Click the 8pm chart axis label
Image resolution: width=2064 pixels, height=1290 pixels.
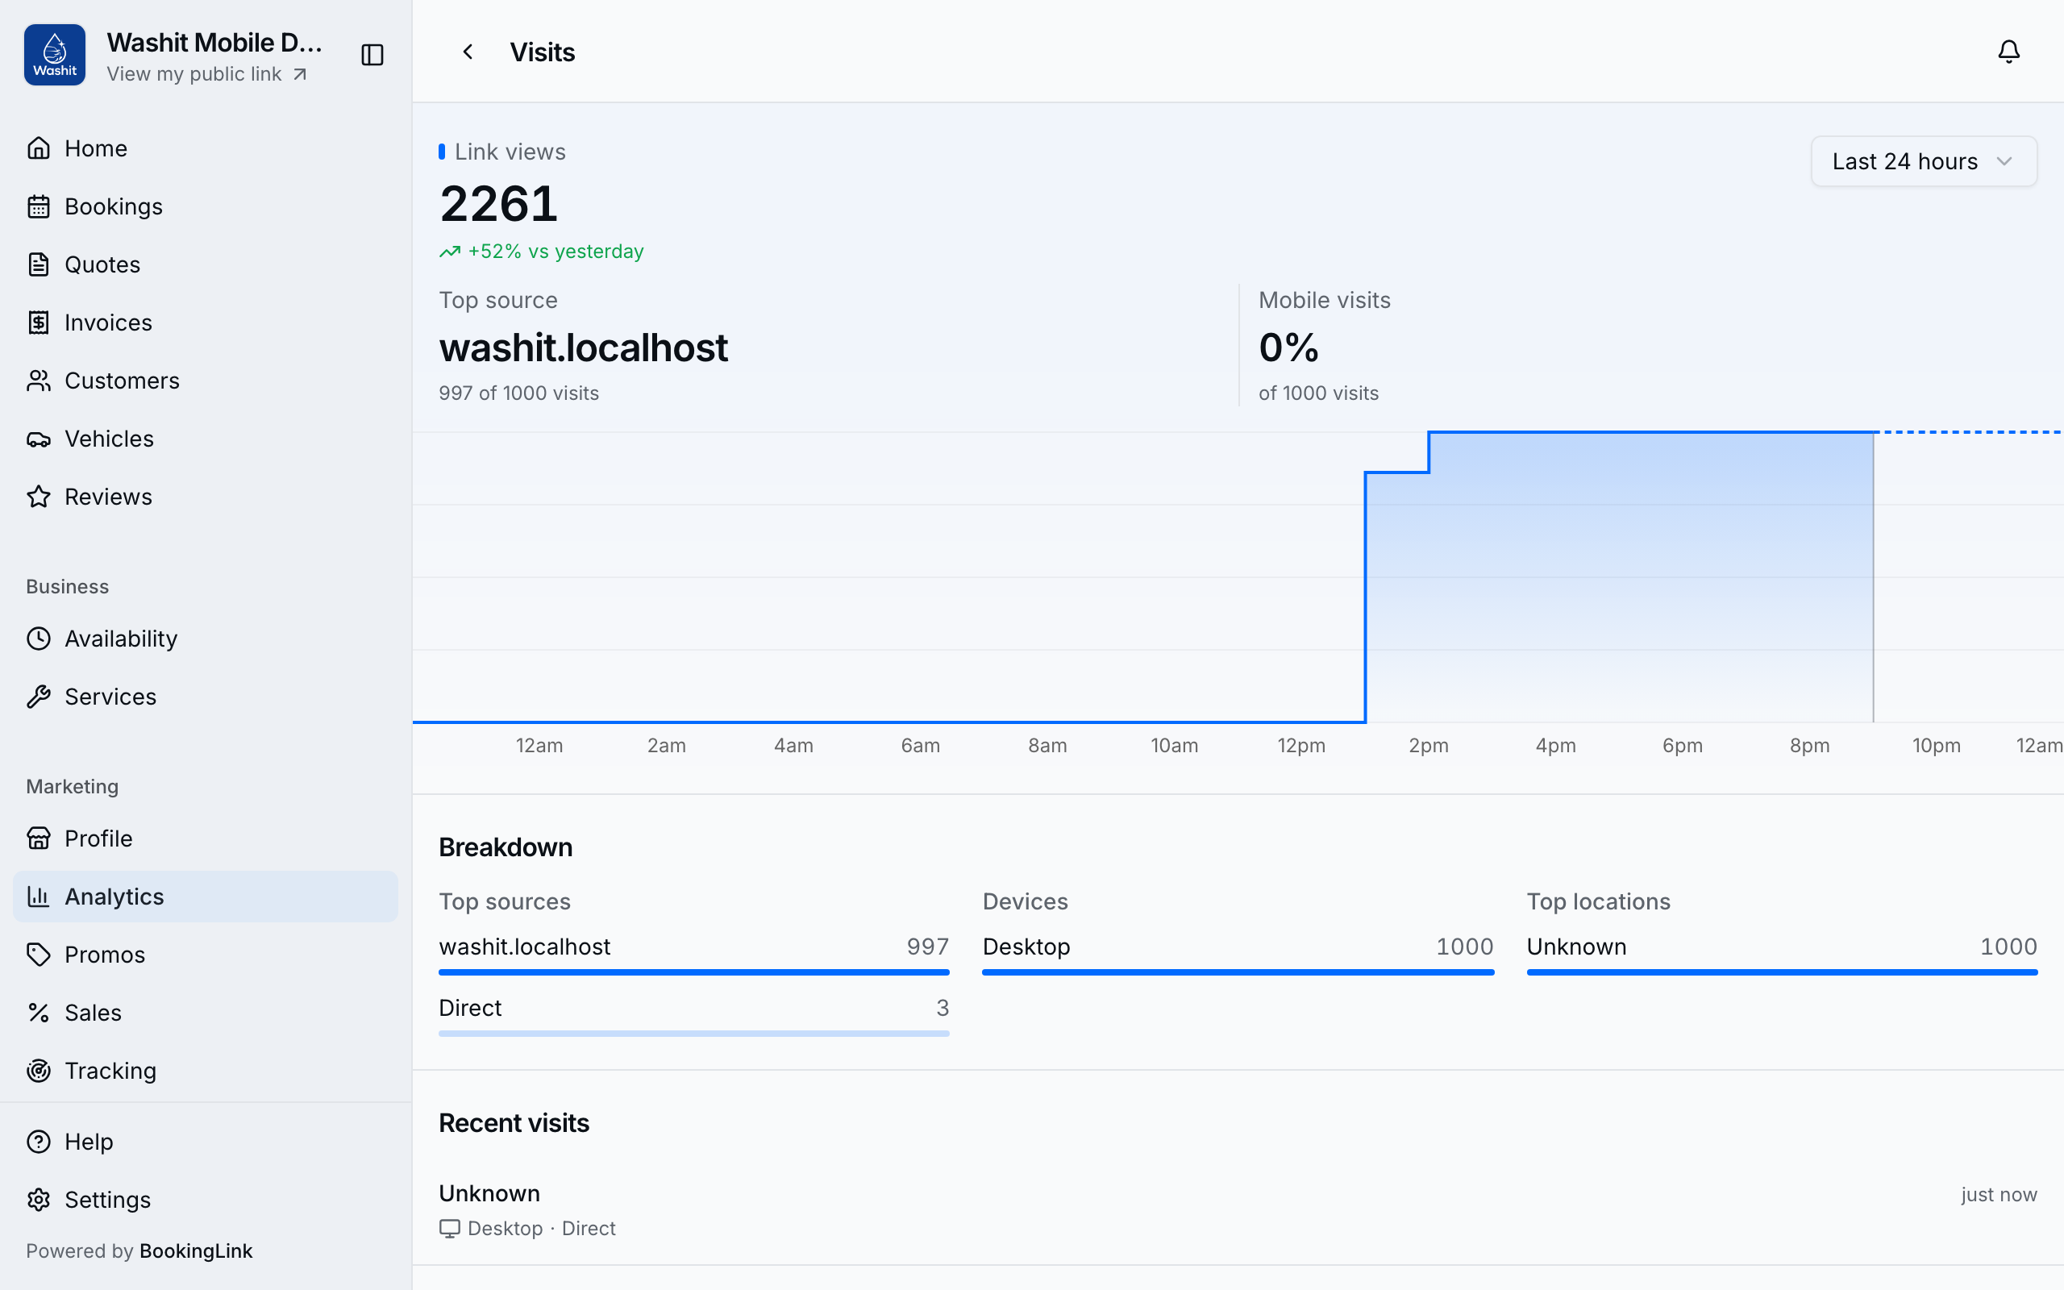pos(1809,746)
